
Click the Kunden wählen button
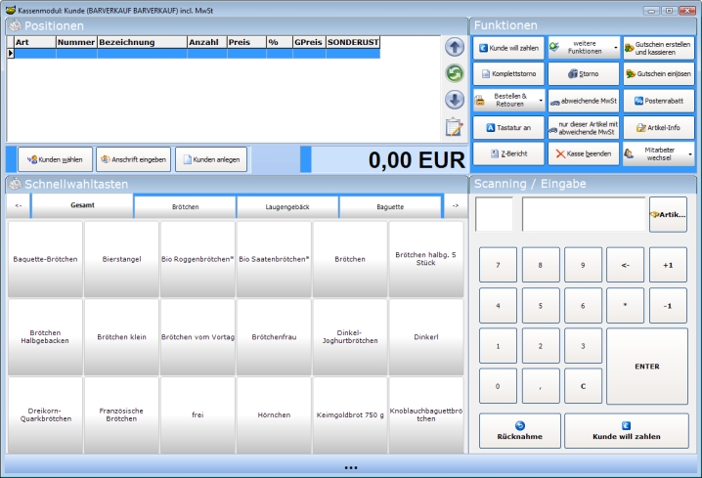click(55, 159)
